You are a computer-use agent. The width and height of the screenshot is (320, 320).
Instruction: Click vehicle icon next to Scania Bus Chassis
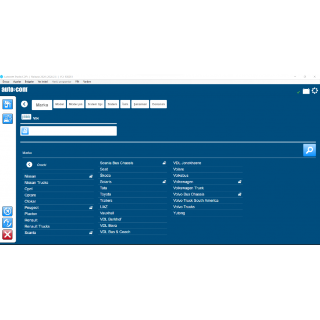coord(164,163)
